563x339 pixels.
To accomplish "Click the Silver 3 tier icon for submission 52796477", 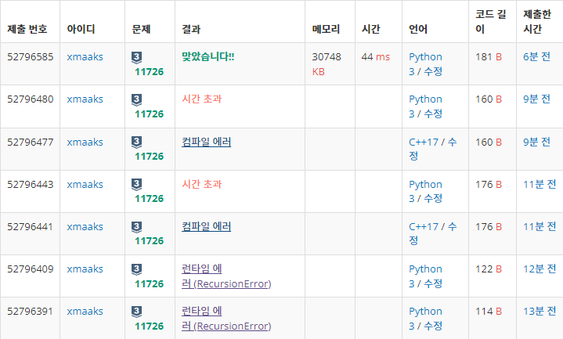I will point(136,142).
